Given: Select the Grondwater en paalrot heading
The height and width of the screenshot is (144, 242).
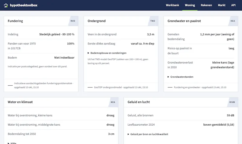Looking at the screenshot, I should (x=184, y=21).
